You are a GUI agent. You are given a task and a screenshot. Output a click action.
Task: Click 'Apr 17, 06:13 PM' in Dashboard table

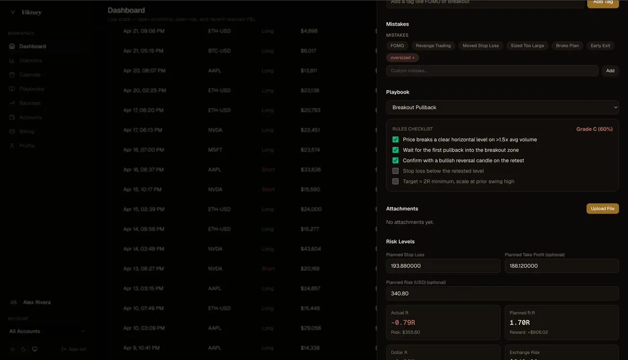coord(143,130)
